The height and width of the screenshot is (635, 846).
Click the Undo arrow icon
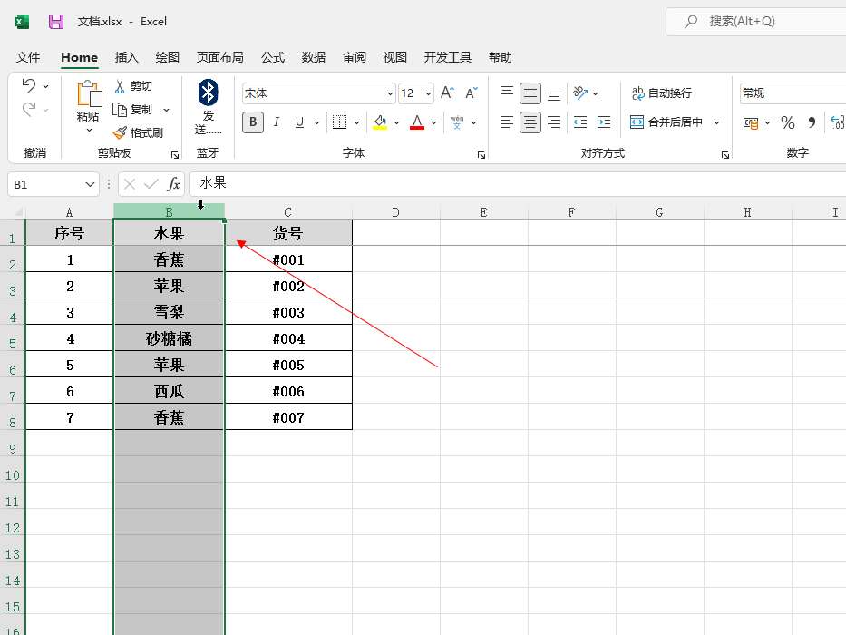[x=29, y=85]
